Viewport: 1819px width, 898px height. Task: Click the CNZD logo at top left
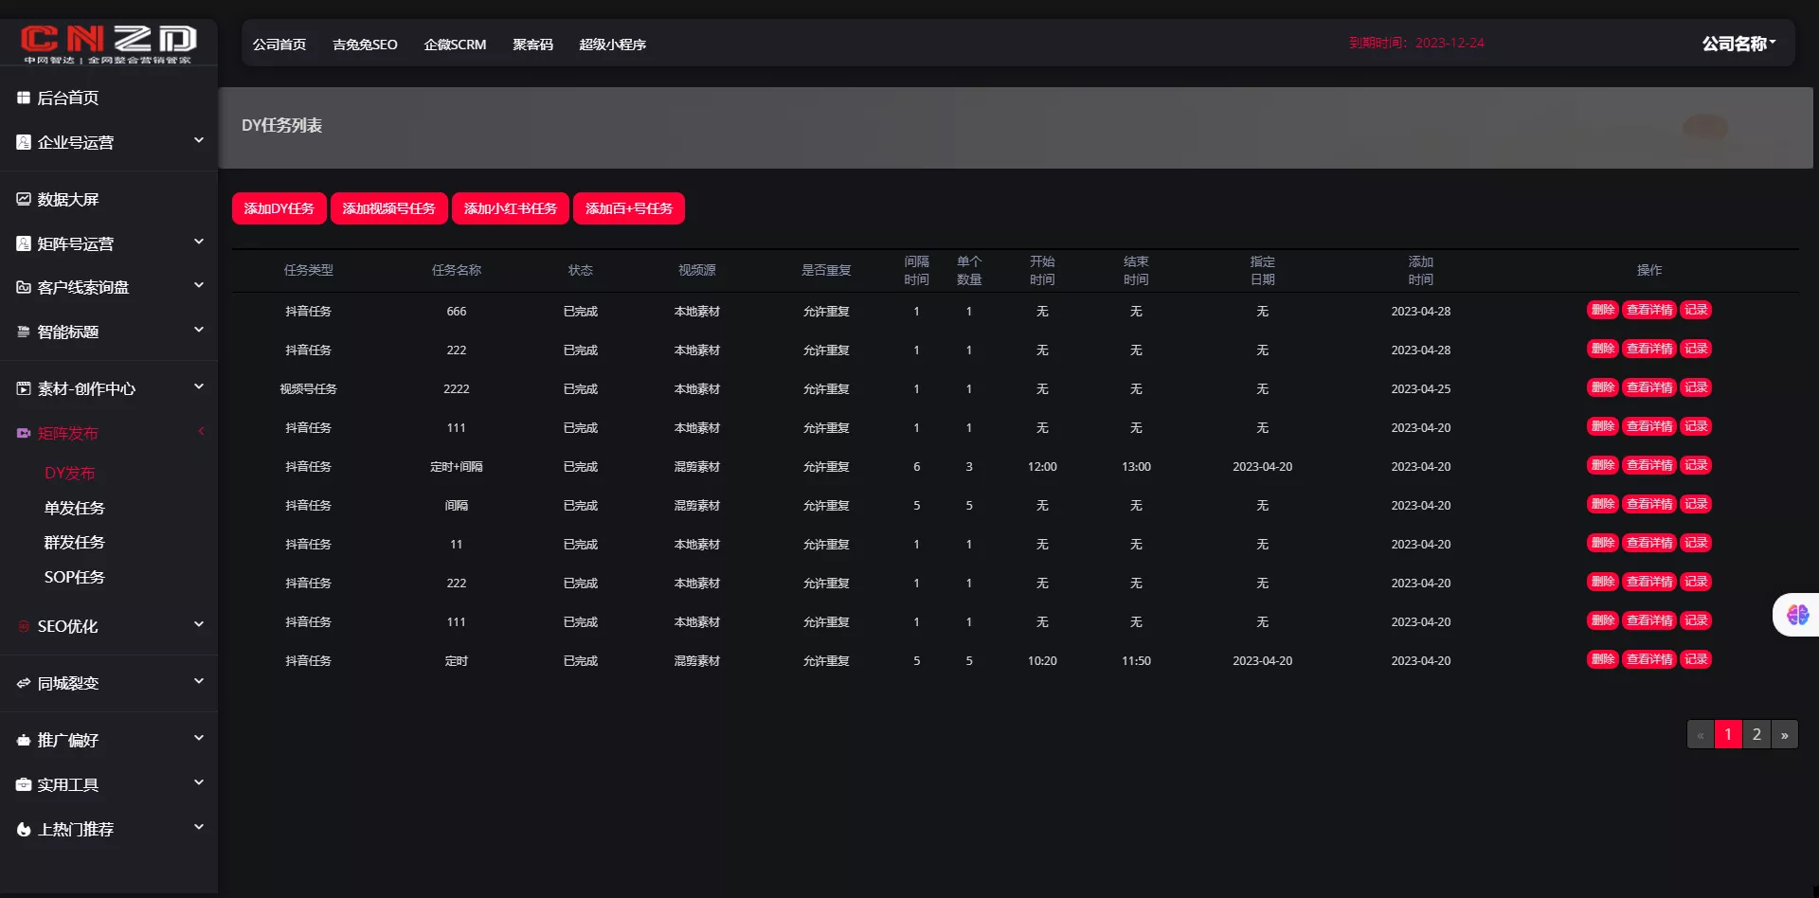point(108,43)
